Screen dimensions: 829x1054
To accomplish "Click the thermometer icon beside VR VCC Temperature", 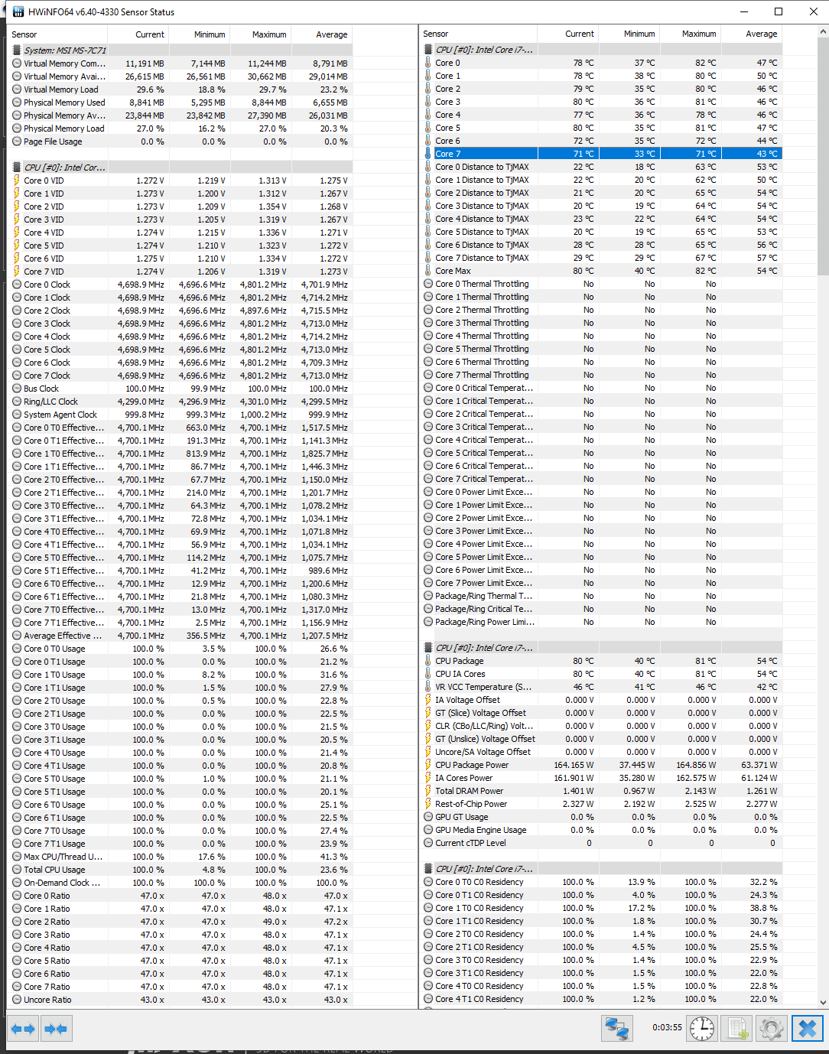I will (428, 687).
